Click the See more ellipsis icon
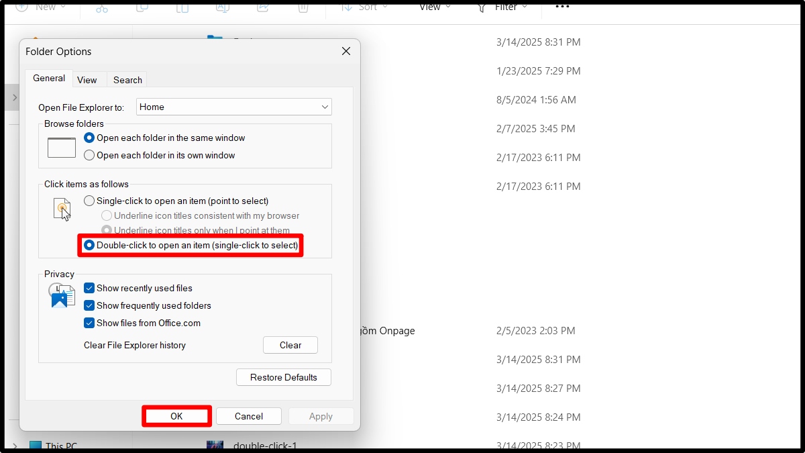The width and height of the screenshot is (805, 453). pyautogui.click(x=562, y=7)
